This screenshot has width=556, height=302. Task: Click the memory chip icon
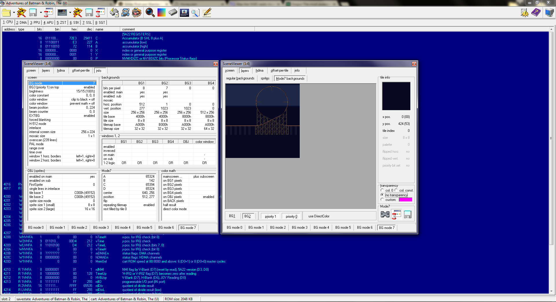tap(173, 12)
